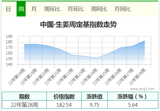Switch to 月同比 tab

pyautogui.click(x=122, y=9)
